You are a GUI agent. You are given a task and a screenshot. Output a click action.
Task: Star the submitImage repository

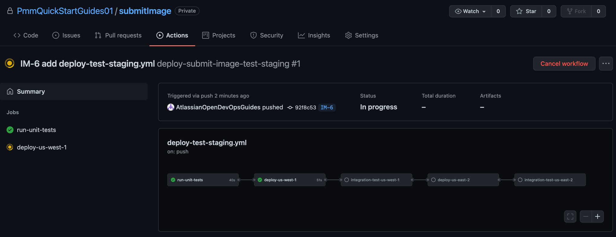(526, 11)
